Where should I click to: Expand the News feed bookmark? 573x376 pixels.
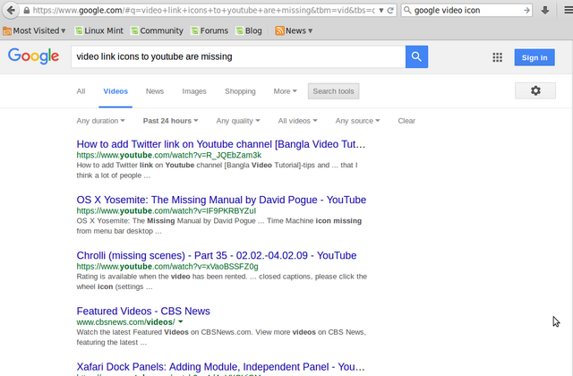(x=295, y=30)
